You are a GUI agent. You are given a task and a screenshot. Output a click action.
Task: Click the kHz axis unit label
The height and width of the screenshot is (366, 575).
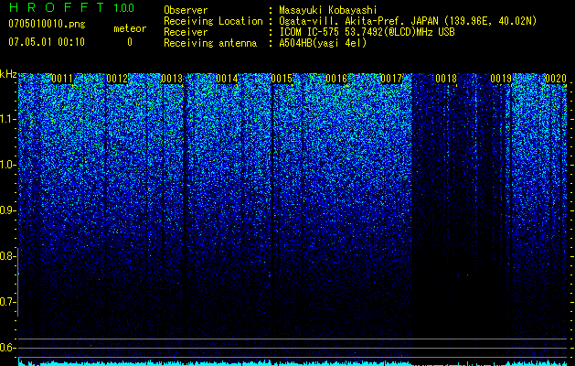[x=8, y=74]
